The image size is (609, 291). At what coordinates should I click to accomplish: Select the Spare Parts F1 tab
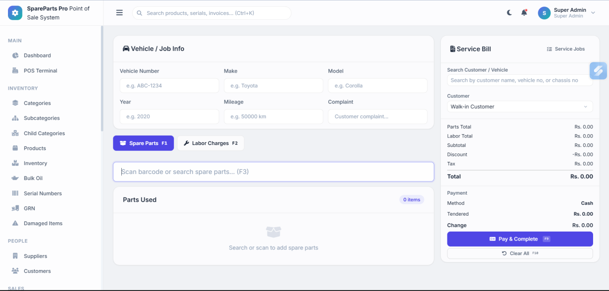click(x=143, y=143)
